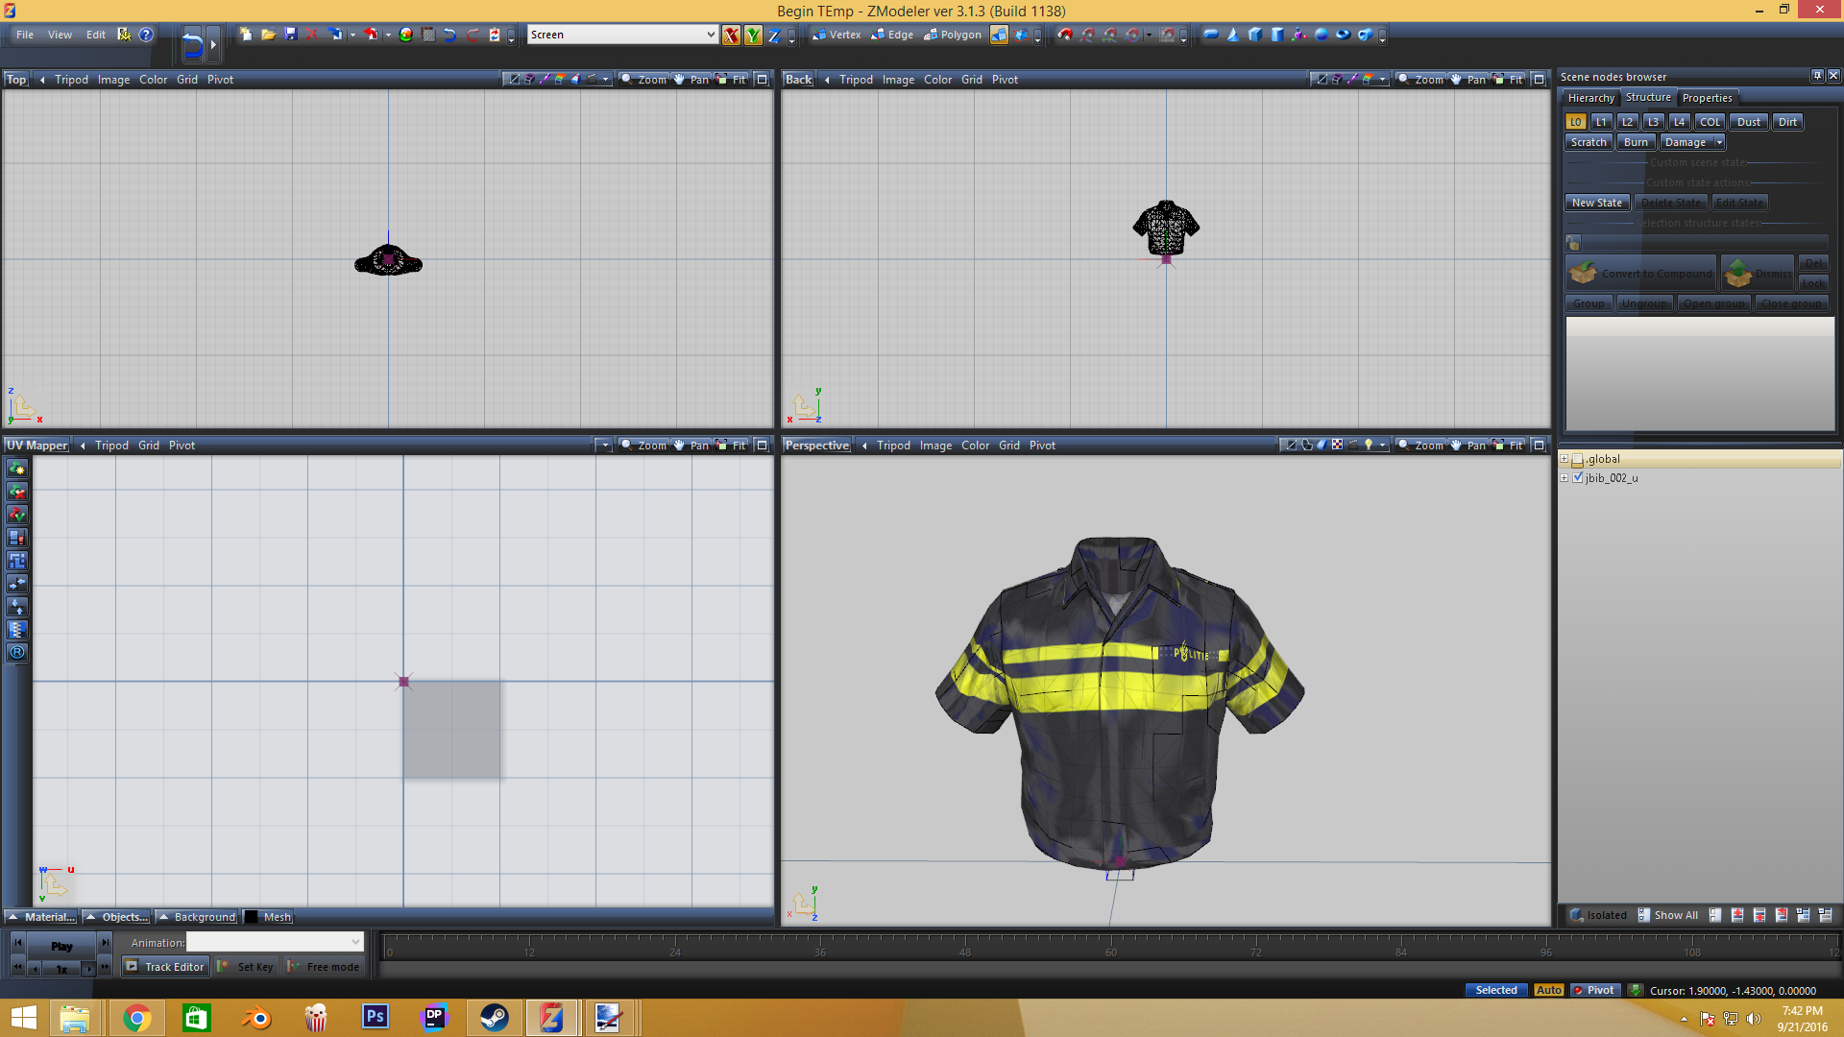
Task: Uncheck the jbib_002_u visibility checkbox
Action: (x=1578, y=477)
